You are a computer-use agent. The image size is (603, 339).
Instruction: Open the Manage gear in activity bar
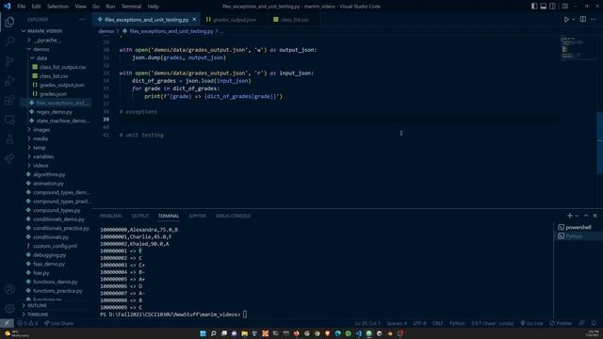click(9, 308)
